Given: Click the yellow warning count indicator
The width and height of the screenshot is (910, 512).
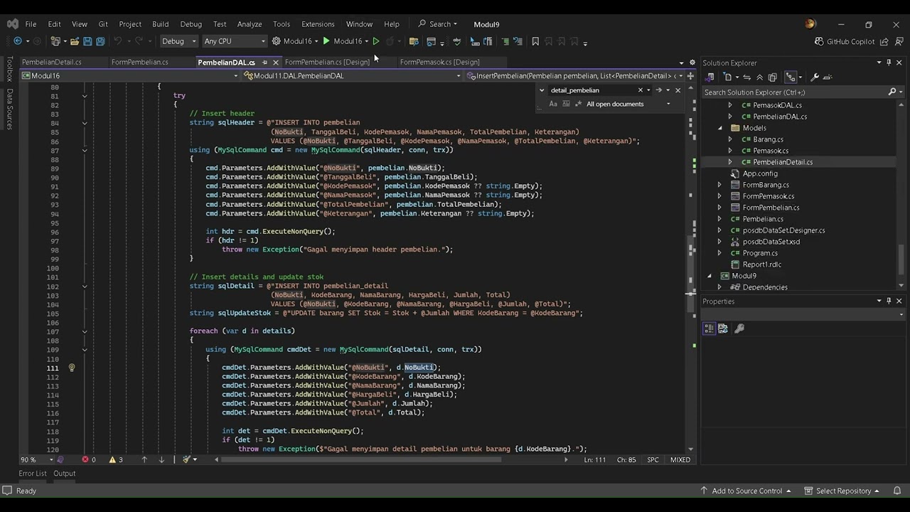Looking at the screenshot, I should coord(115,459).
